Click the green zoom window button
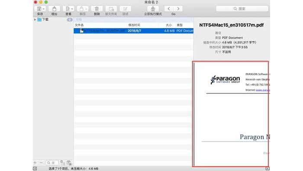This screenshot has height=171, width=303. (46, 2)
